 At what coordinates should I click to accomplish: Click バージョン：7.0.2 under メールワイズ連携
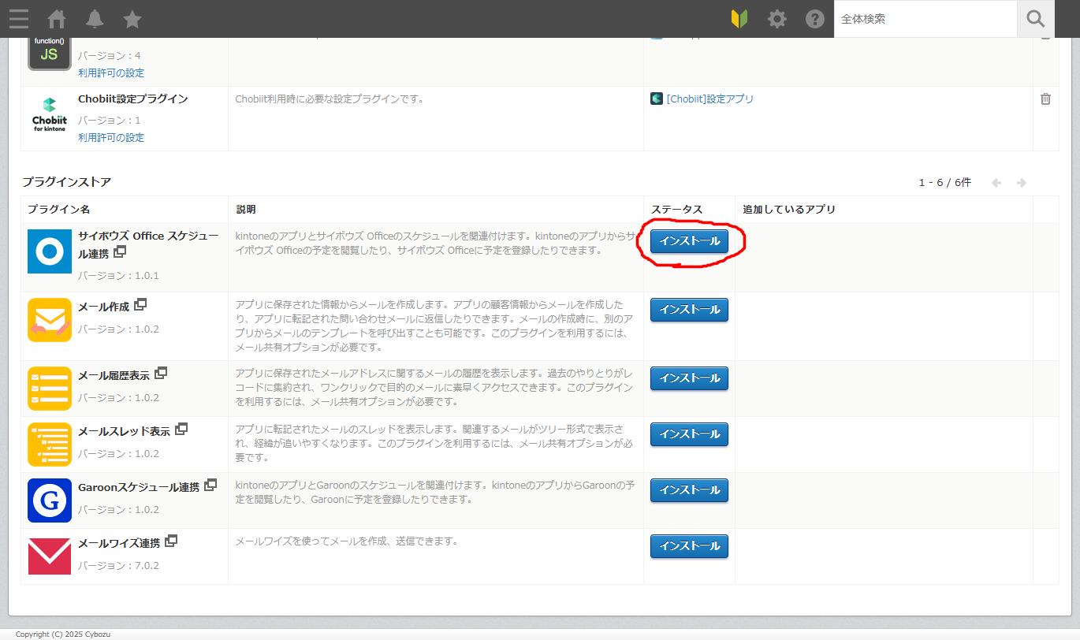click(x=118, y=566)
